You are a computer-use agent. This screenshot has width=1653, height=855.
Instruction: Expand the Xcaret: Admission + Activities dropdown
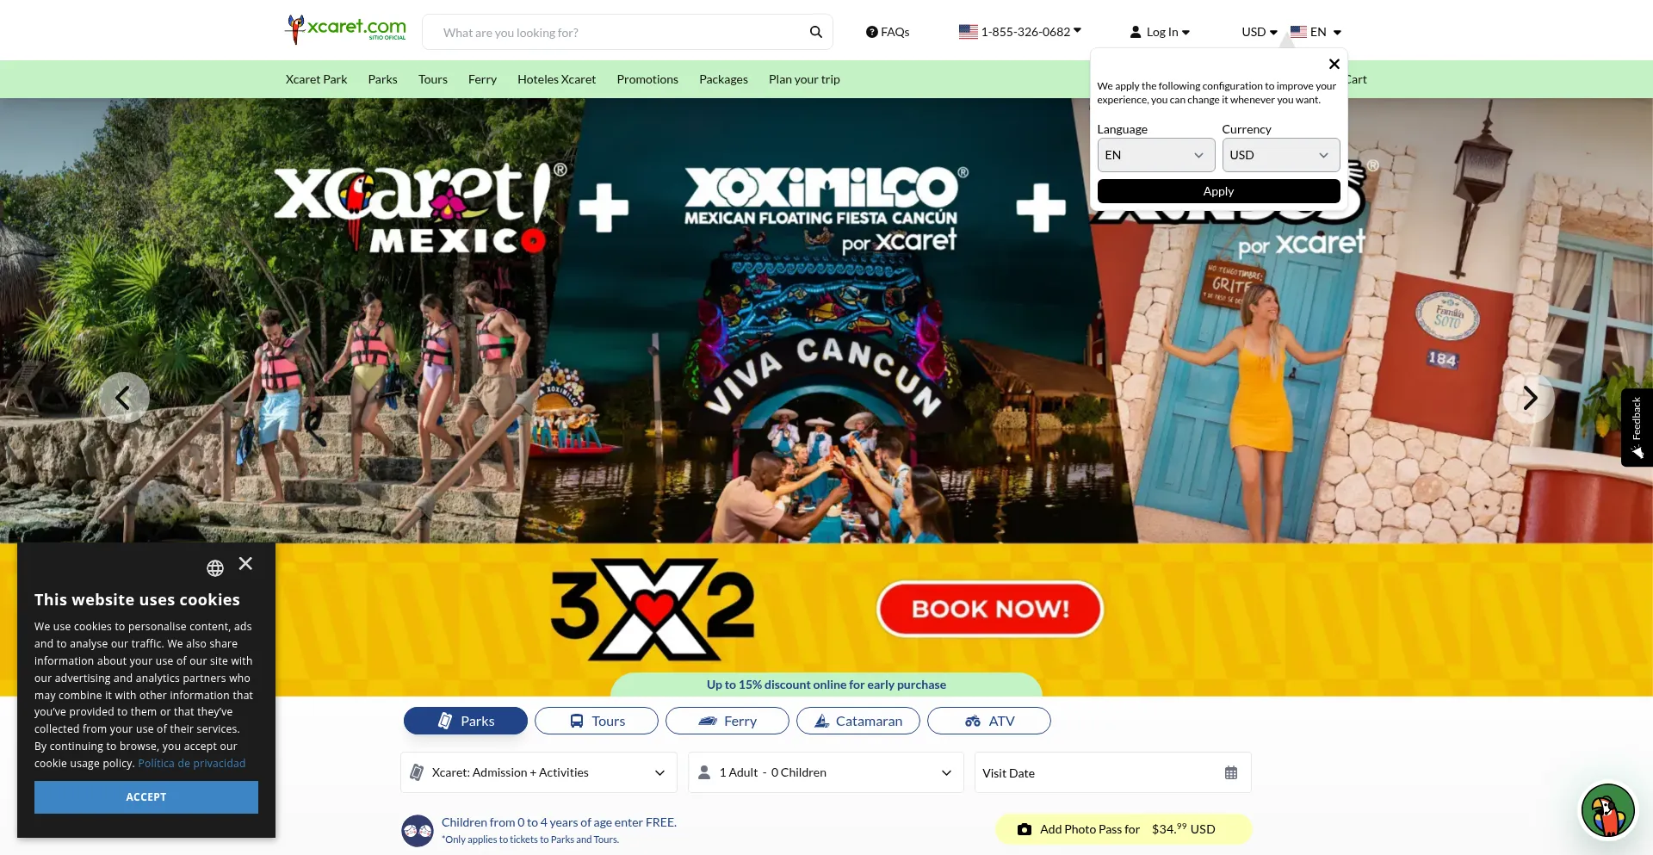[539, 772]
